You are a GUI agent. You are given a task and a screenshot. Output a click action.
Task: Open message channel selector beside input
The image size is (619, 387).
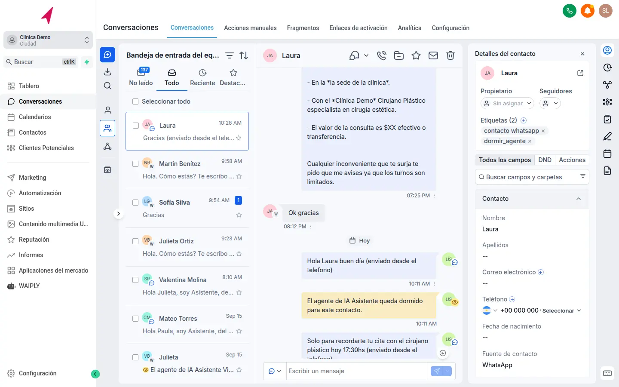(275, 371)
